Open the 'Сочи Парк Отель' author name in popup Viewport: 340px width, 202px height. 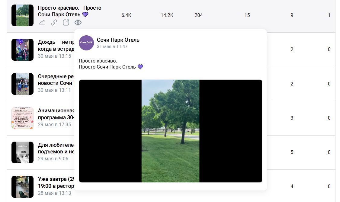coord(118,40)
